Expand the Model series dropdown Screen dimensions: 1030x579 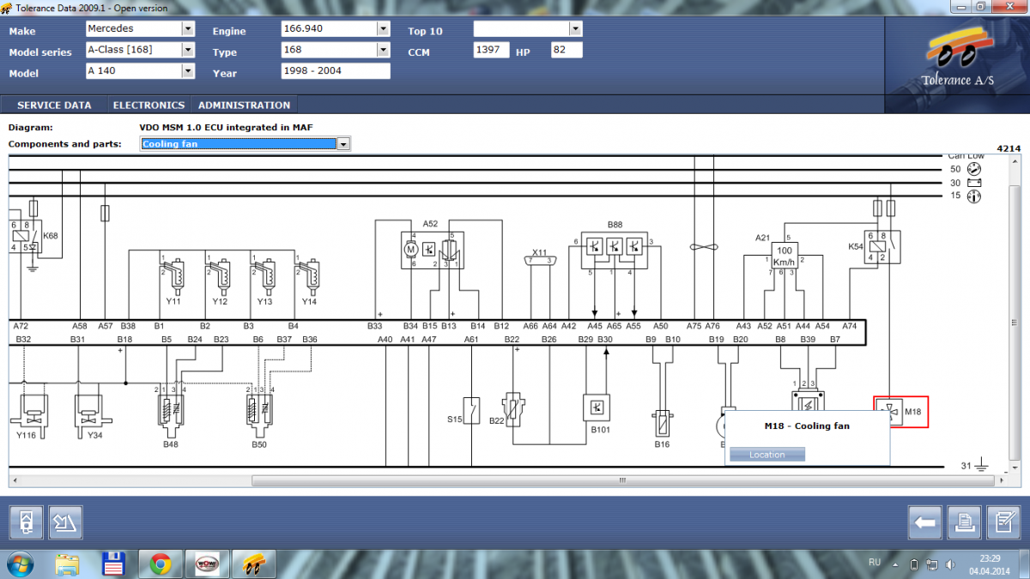[188, 50]
